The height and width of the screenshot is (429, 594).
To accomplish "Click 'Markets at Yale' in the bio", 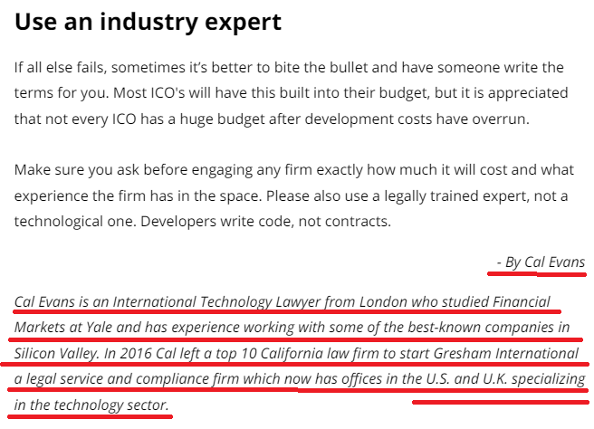I will (63, 327).
